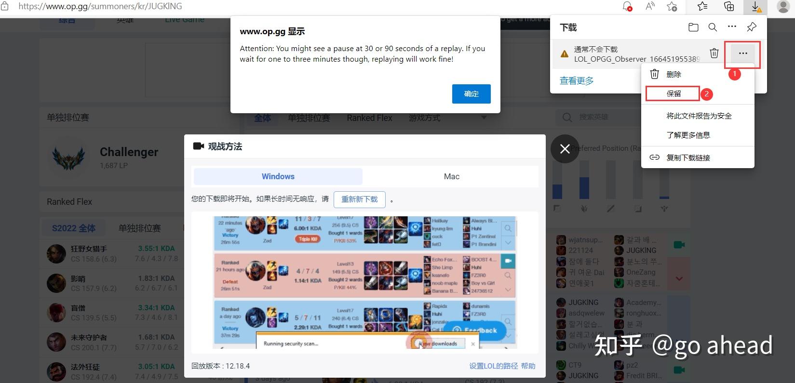
Task: Open the browser favorites list icon
Action: click(702, 6)
